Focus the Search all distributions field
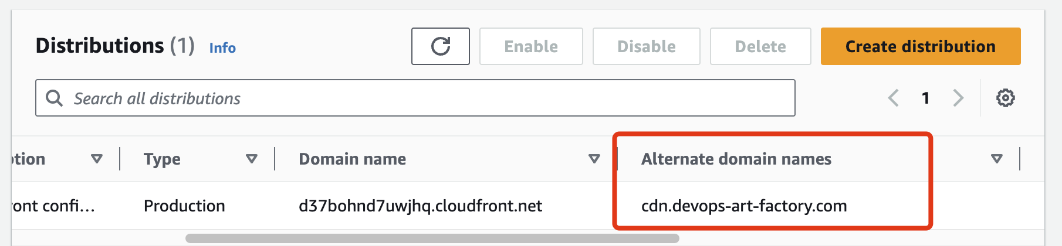 click(x=415, y=98)
